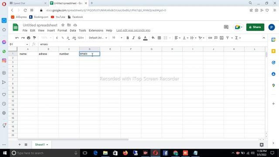Click the Insert link icon
This screenshot has height=157, width=279.
click(x=210, y=38)
